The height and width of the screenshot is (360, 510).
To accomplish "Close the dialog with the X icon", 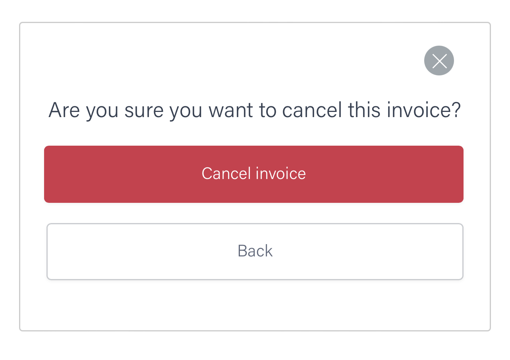I will [x=439, y=61].
